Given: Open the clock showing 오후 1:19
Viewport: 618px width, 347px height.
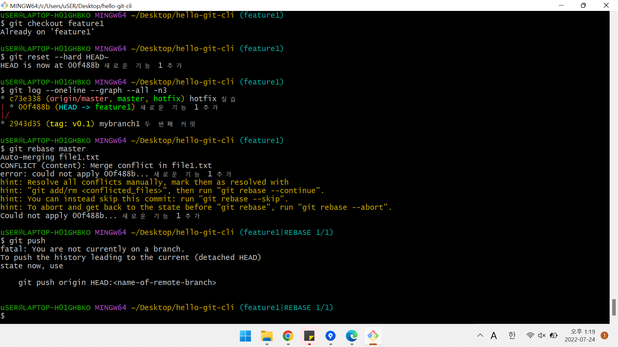Looking at the screenshot, I should point(580,335).
